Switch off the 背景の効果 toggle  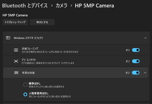pos(136,73)
